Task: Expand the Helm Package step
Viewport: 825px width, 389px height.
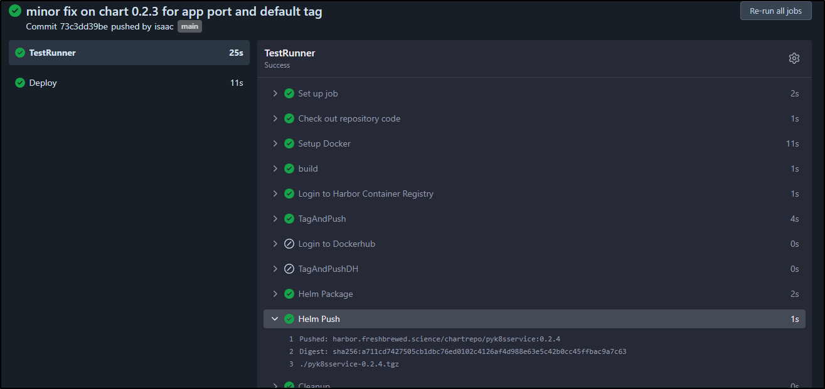Action: click(275, 294)
